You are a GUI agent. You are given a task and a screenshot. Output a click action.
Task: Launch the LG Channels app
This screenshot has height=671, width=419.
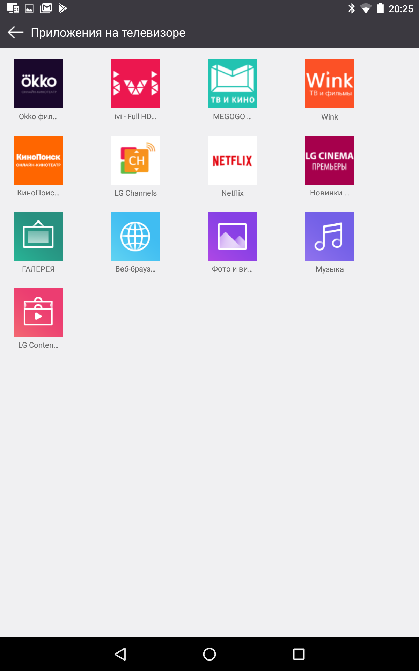pyautogui.click(x=135, y=160)
